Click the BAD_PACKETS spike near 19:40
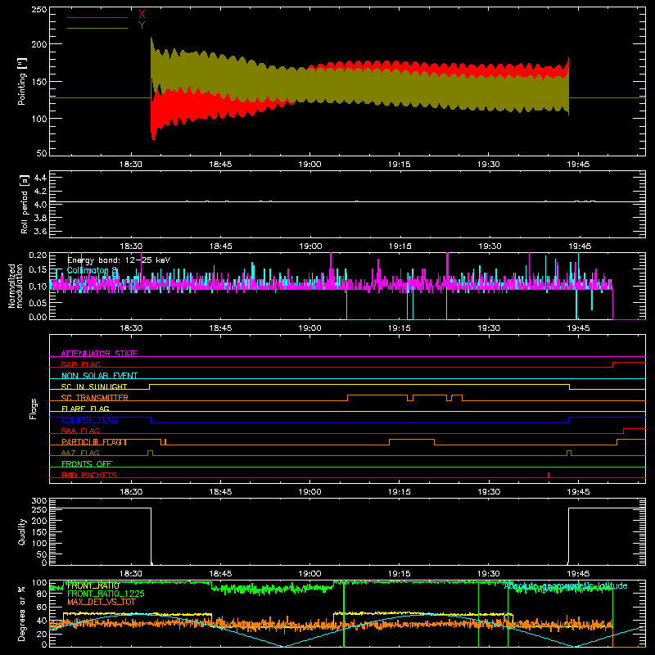This screenshot has height=655, width=655. tap(548, 475)
